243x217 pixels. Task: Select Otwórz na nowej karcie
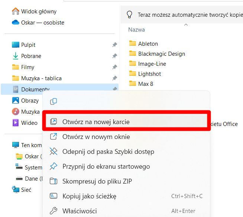coord(96,122)
